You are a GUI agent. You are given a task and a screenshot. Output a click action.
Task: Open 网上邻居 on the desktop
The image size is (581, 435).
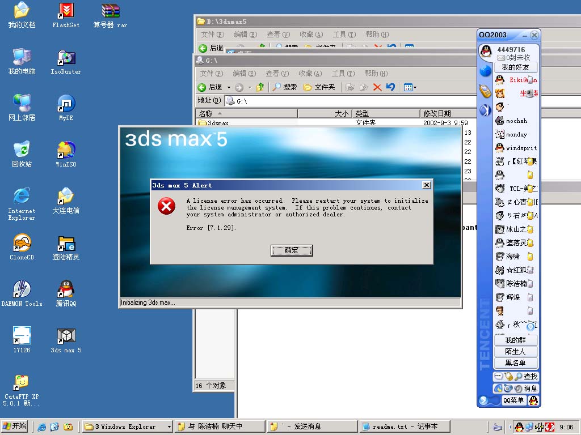coord(22,108)
